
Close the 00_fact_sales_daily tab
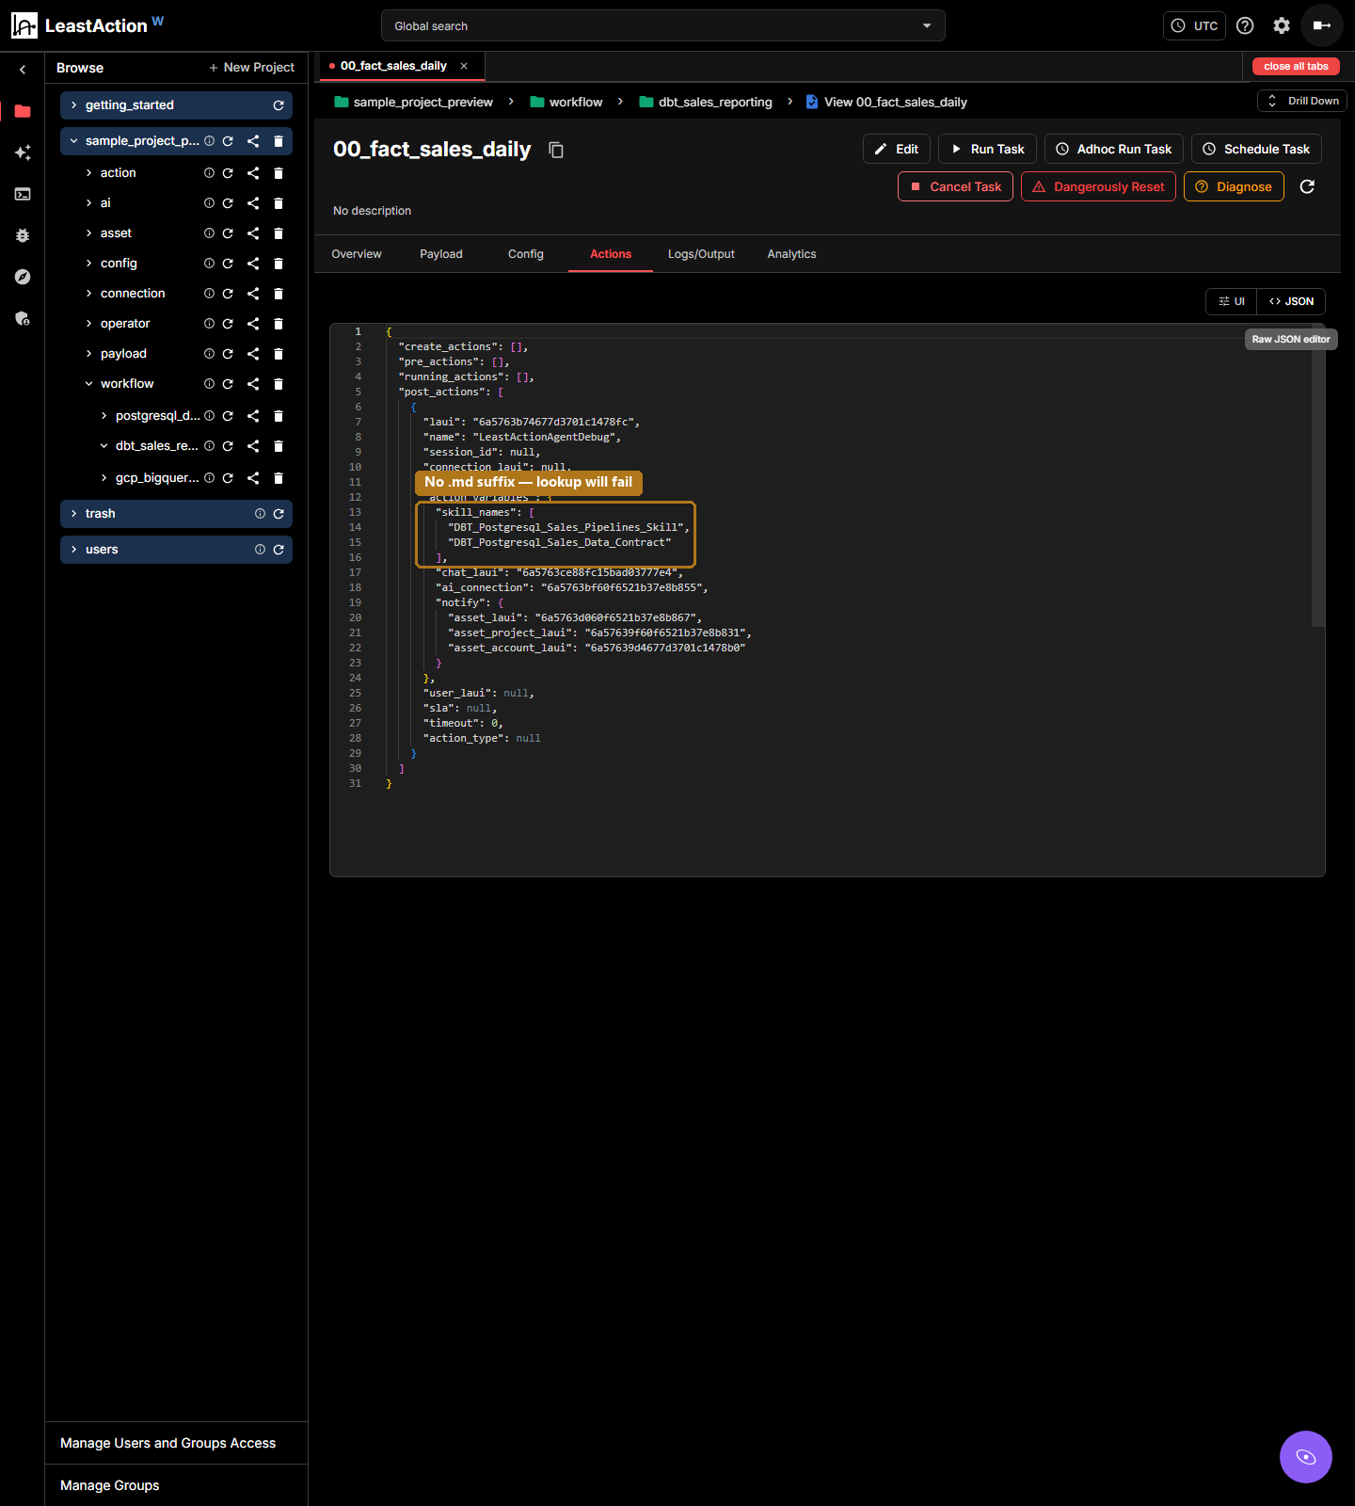(464, 66)
